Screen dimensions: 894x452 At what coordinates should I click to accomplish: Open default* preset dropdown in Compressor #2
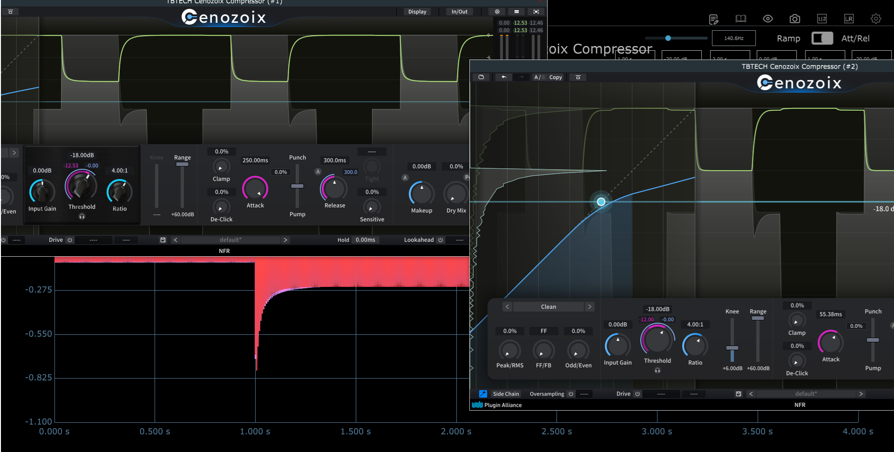pyautogui.click(x=806, y=394)
